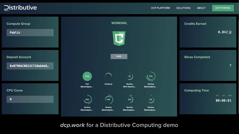Open the DCP PORTAL button
239x134 pixels.
pos(223,8)
